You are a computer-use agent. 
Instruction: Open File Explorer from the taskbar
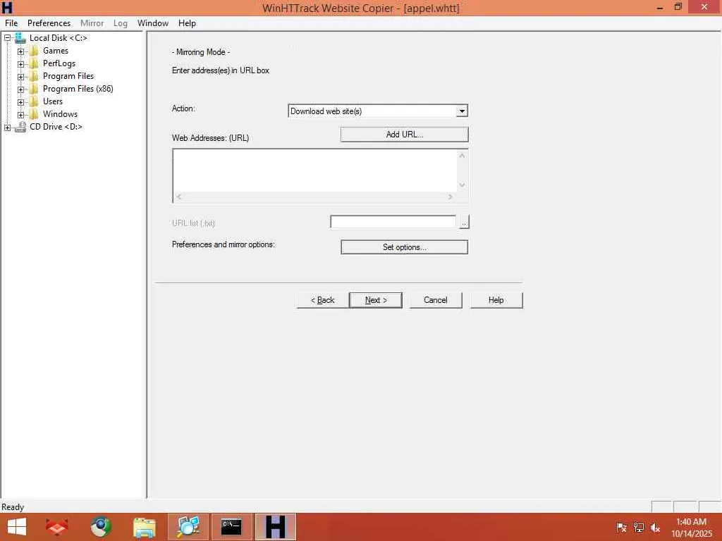[x=144, y=527]
